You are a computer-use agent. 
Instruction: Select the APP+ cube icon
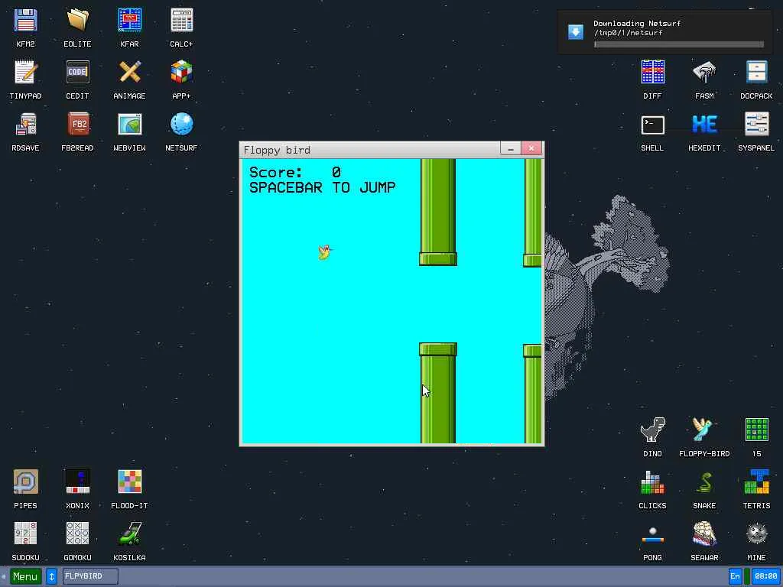(181, 73)
